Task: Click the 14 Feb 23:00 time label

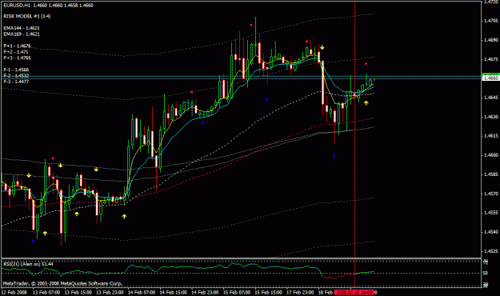Action: pyautogui.click(x=205, y=293)
